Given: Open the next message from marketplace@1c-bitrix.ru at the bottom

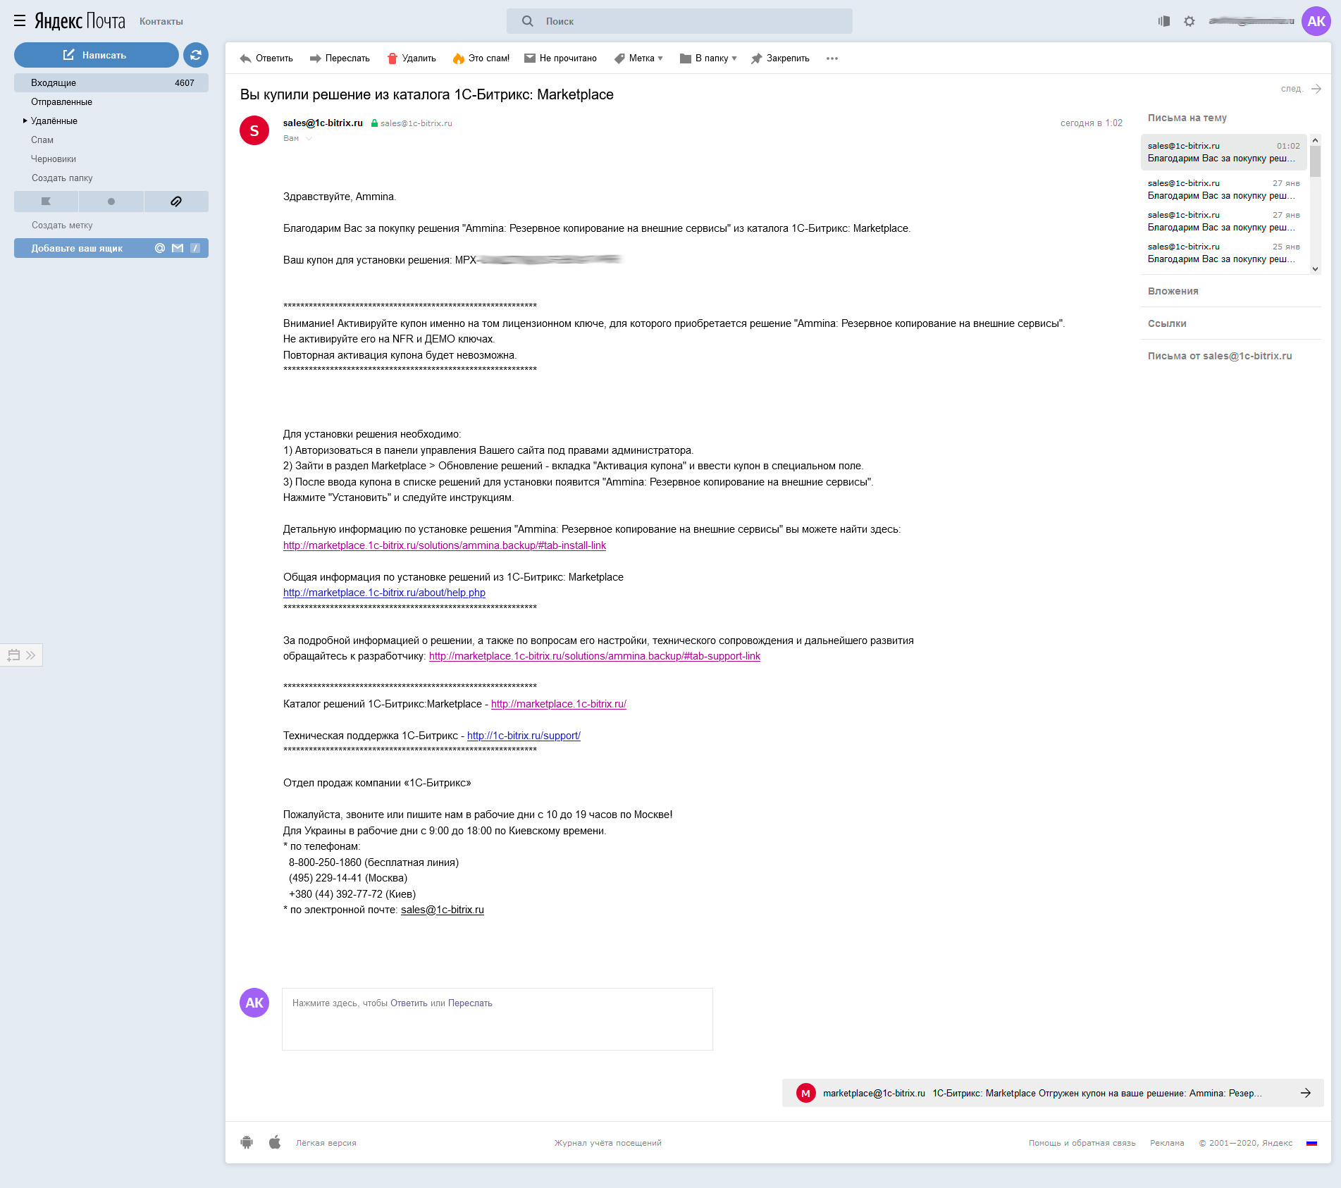Looking at the screenshot, I should tap(1053, 1093).
